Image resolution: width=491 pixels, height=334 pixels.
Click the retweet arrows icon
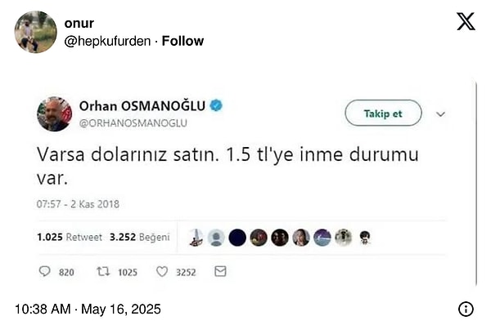coord(104,271)
